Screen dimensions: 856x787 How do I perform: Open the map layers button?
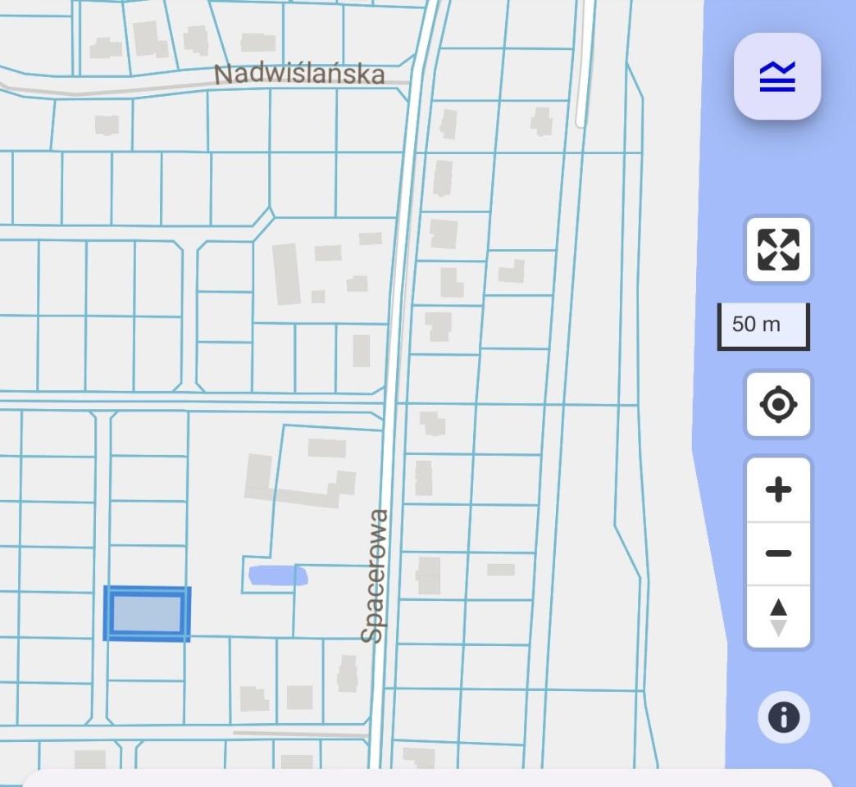click(776, 76)
